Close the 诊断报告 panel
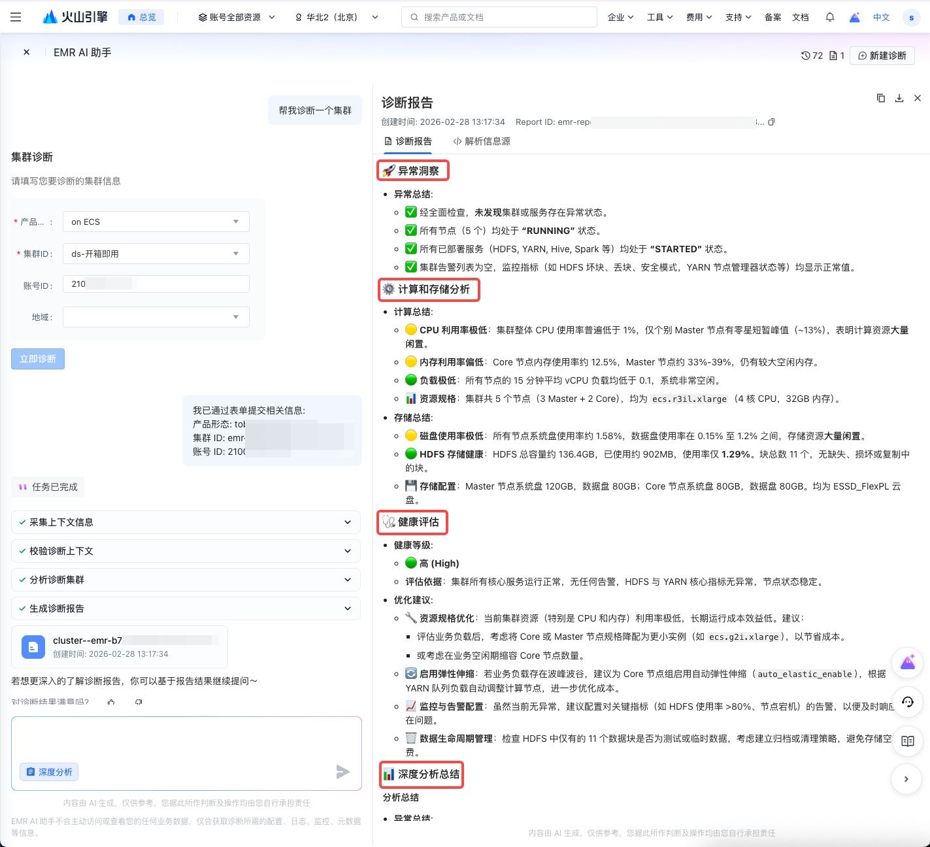This screenshot has width=930, height=847. tap(918, 98)
